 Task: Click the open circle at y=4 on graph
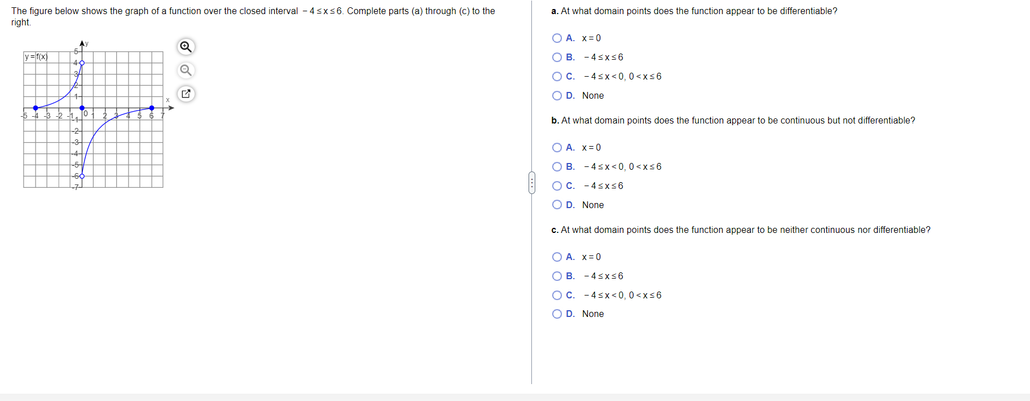tap(82, 63)
